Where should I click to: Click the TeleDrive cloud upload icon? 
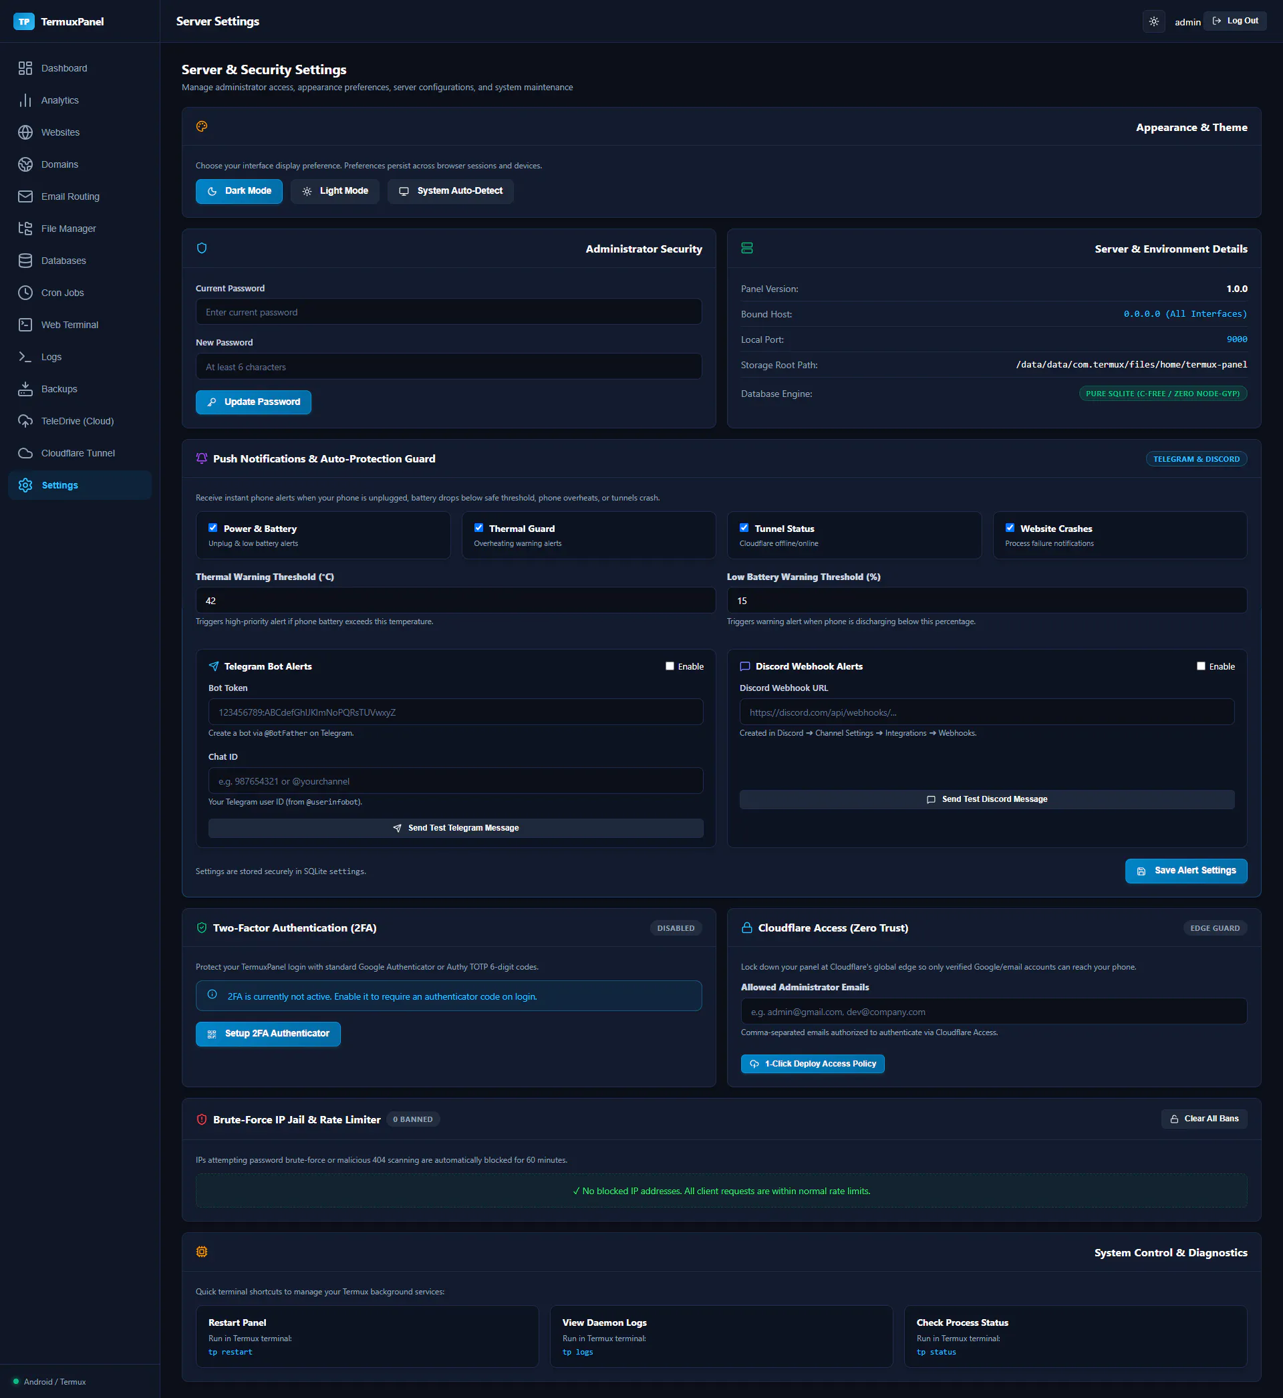pos(25,420)
